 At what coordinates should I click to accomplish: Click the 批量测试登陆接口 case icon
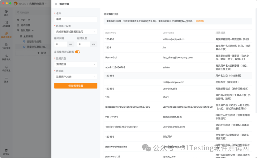point(24,47)
